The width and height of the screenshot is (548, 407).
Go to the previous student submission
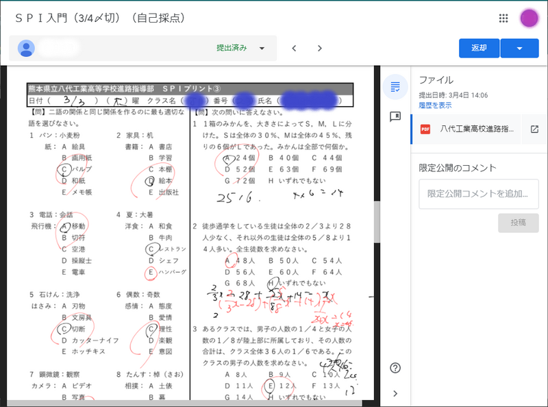click(294, 48)
